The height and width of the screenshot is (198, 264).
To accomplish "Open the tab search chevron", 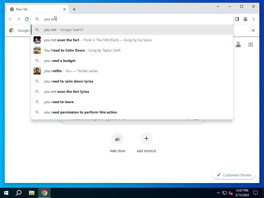I will click(x=218, y=6).
